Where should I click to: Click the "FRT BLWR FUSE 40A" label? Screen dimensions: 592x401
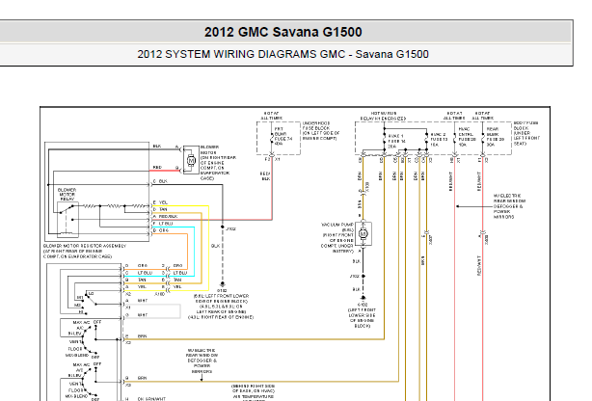283,137
